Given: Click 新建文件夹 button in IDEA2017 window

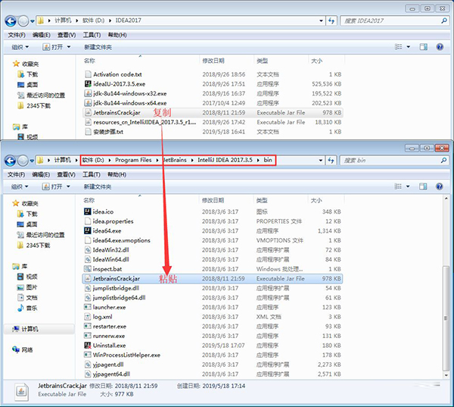Looking at the screenshot, I should click(x=102, y=47).
